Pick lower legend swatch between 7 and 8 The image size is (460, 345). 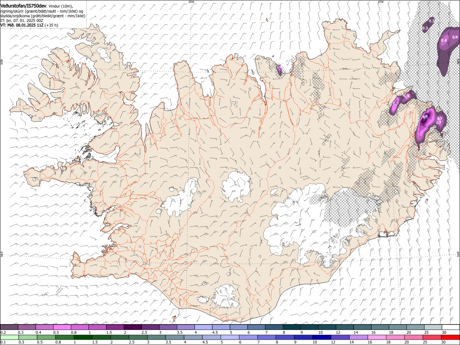[x=266, y=337]
